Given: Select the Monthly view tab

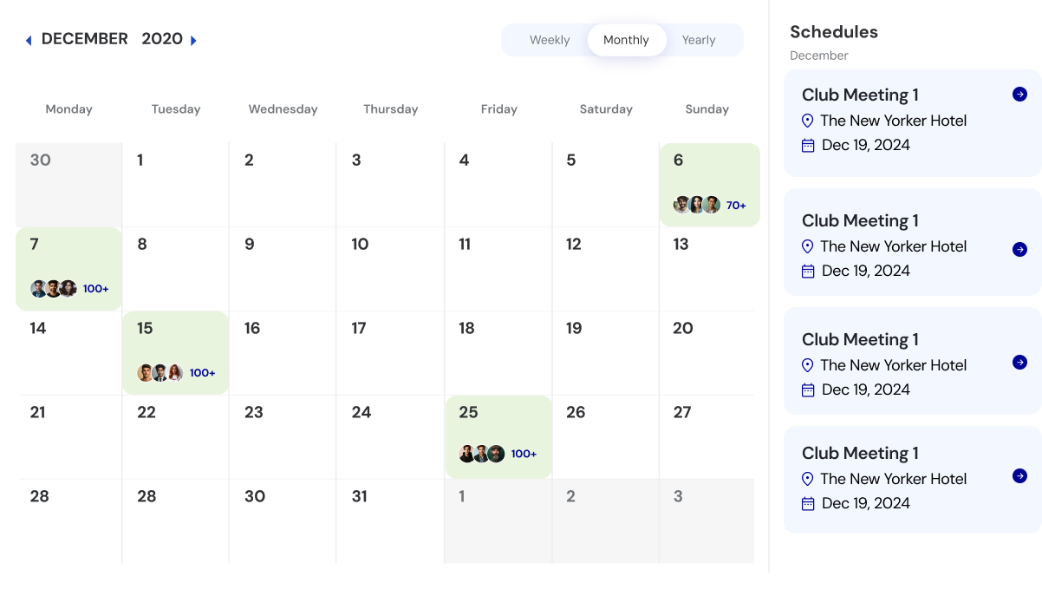Looking at the screenshot, I should [x=626, y=40].
